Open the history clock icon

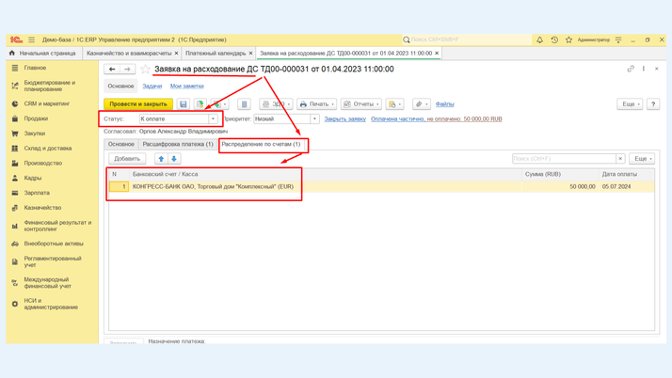tap(554, 39)
